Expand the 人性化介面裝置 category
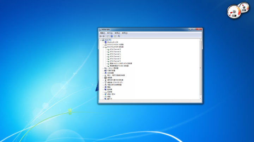This screenshot has height=142, width=254. click(x=103, y=68)
